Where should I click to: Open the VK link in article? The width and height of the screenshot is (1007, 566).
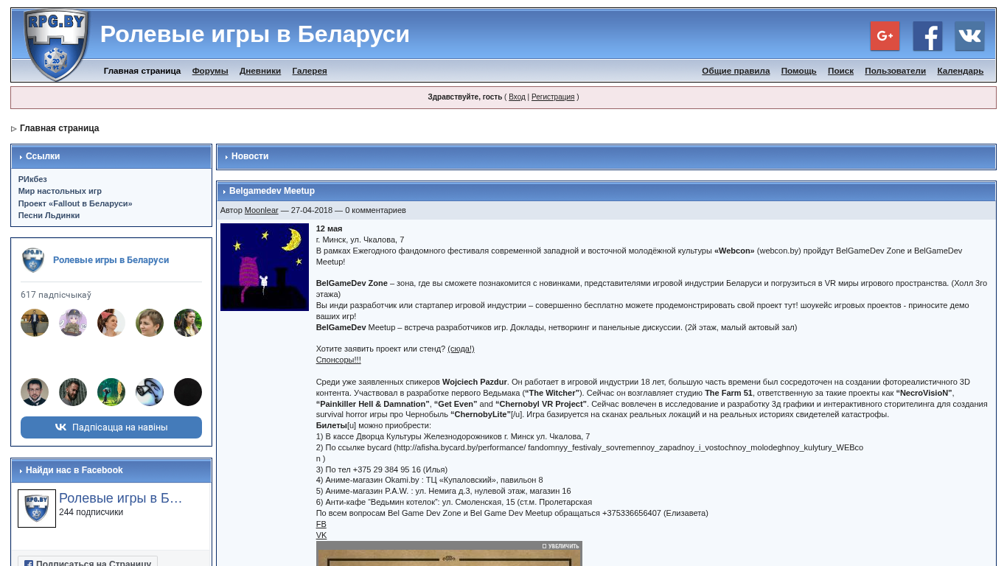321,535
